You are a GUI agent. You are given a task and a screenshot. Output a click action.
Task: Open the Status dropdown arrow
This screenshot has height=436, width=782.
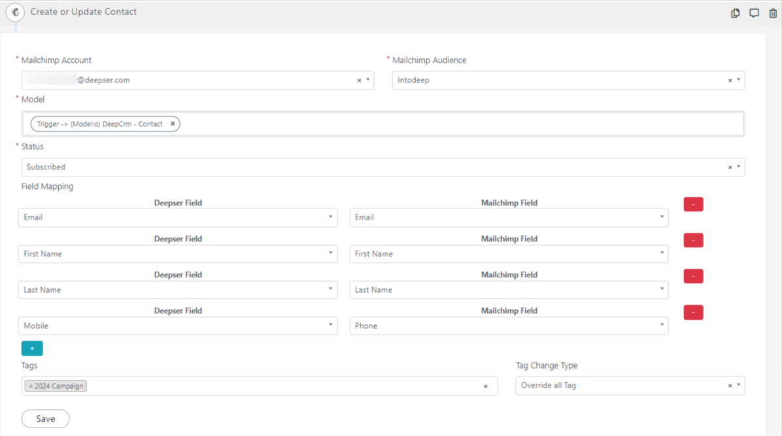pos(739,167)
